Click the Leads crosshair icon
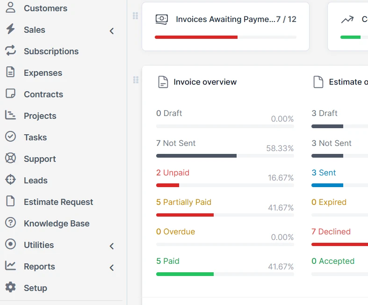This screenshot has height=305, width=368. click(x=10, y=180)
